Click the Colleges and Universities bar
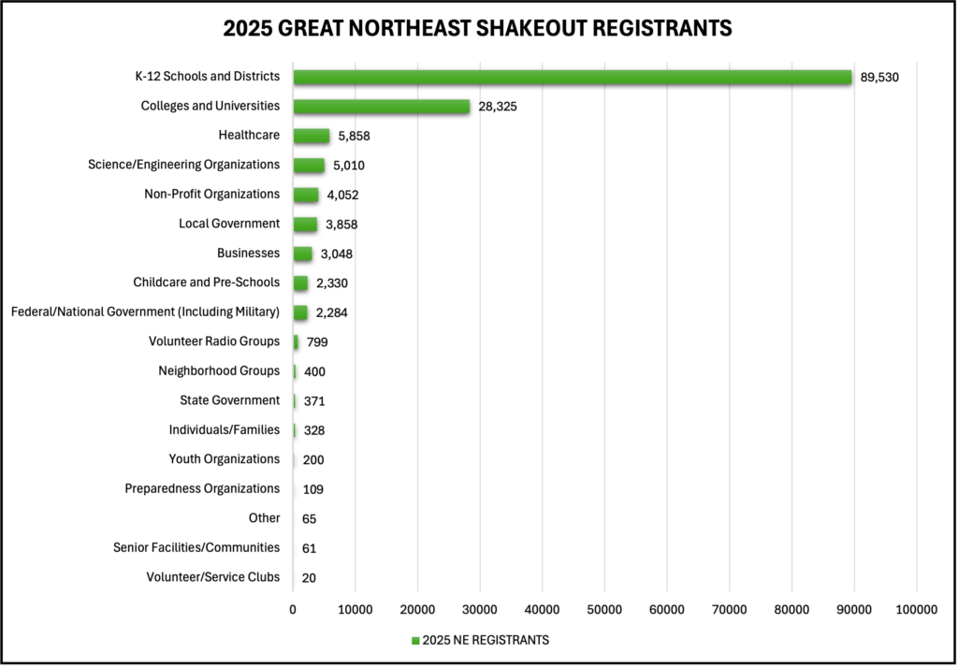The width and height of the screenshot is (958, 667). point(381,107)
